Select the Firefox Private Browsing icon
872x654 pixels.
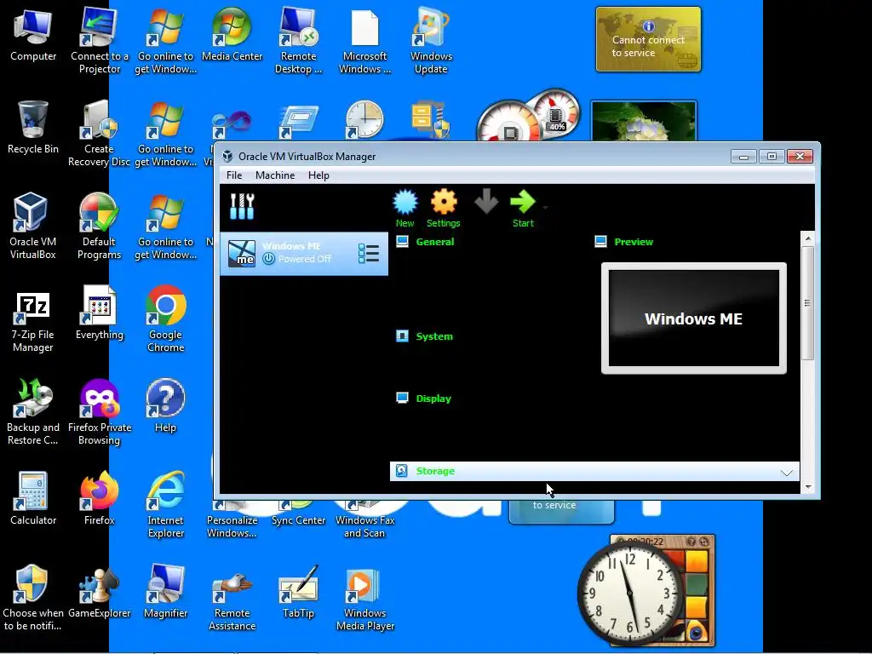tap(99, 411)
